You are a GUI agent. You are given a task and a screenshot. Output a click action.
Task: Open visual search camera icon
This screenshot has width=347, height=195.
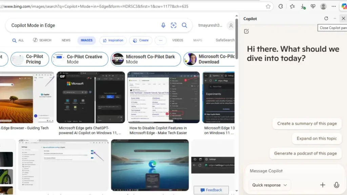173,25
